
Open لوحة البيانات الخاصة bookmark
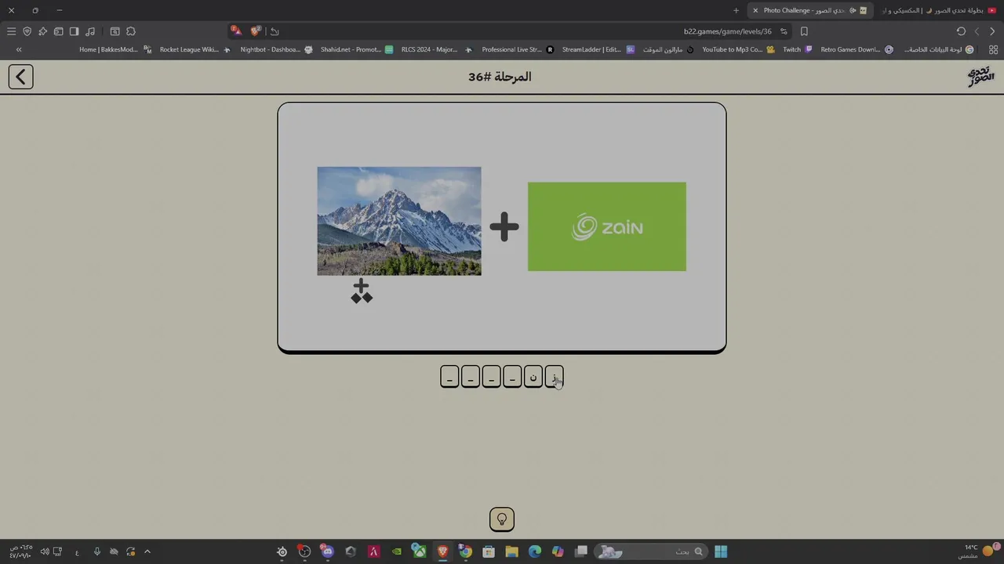point(939,49)
